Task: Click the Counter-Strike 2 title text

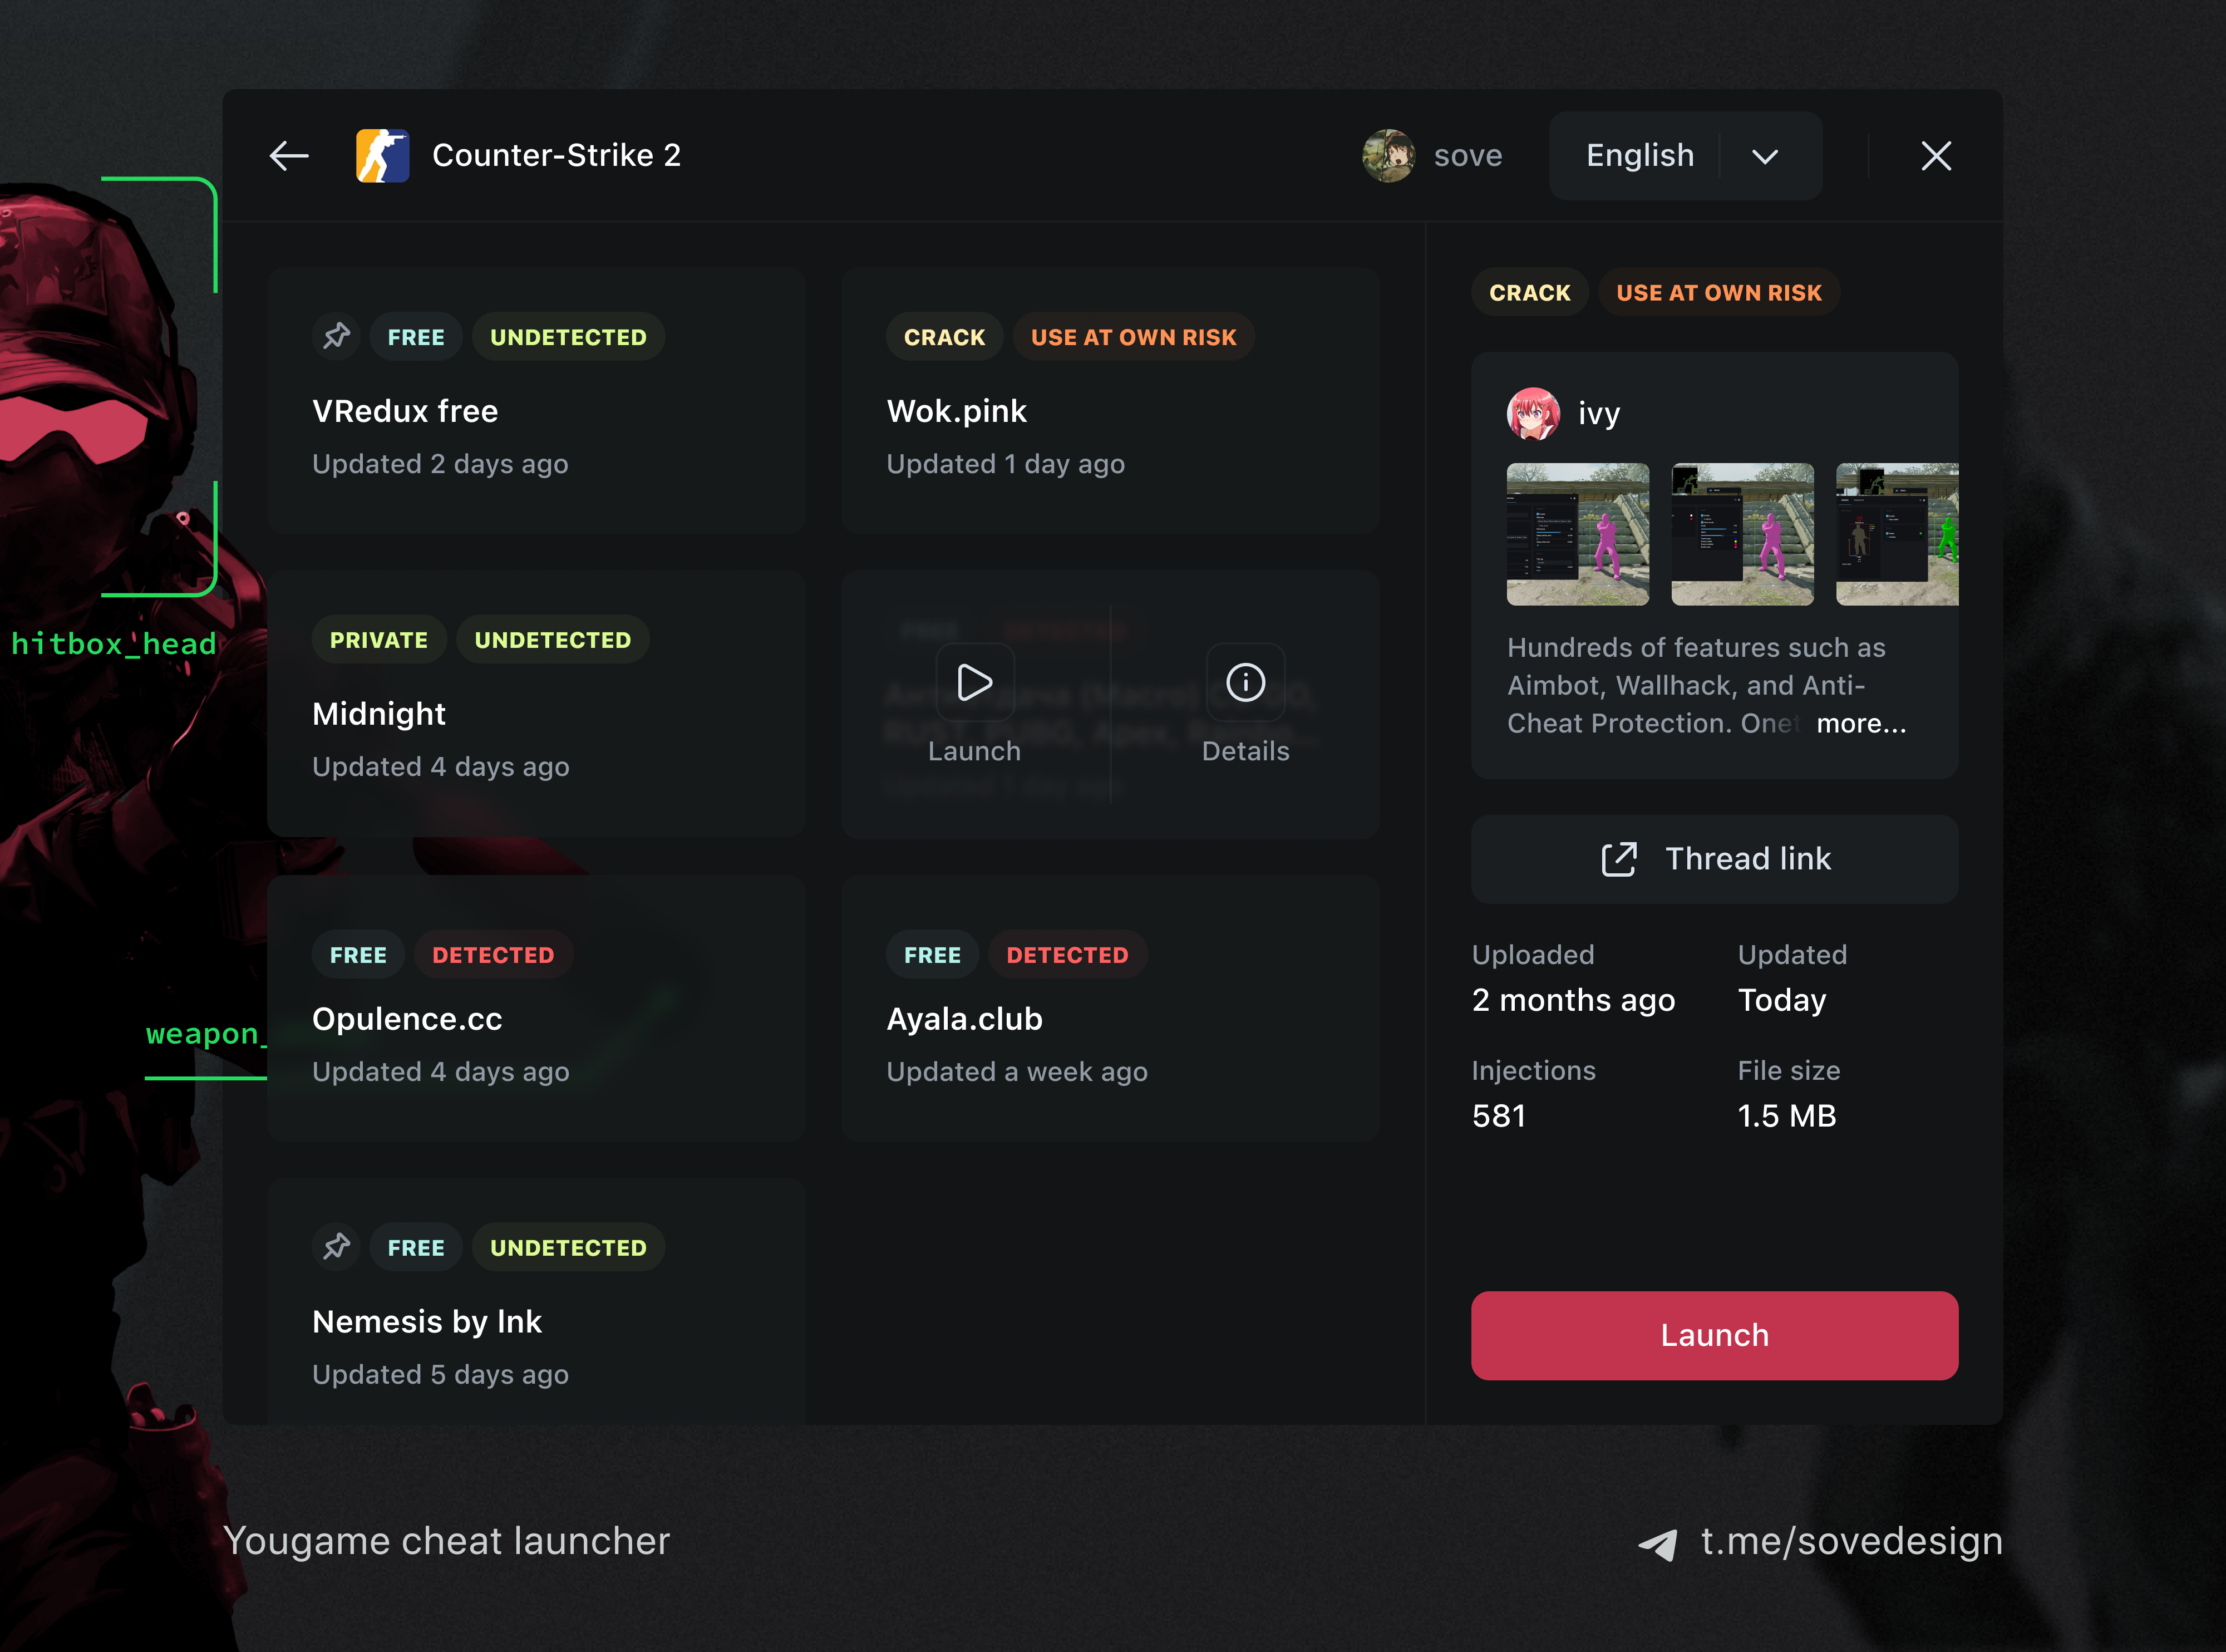Action: point(556,156)
